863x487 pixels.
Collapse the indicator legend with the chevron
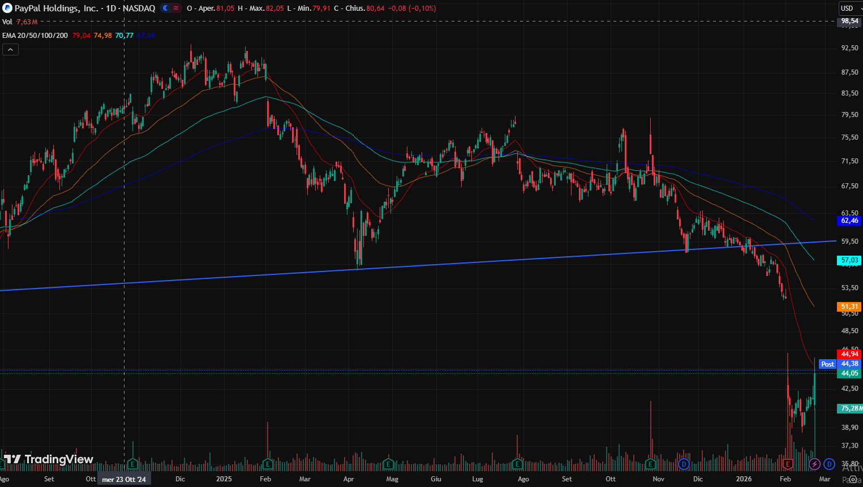pos(10,50)
